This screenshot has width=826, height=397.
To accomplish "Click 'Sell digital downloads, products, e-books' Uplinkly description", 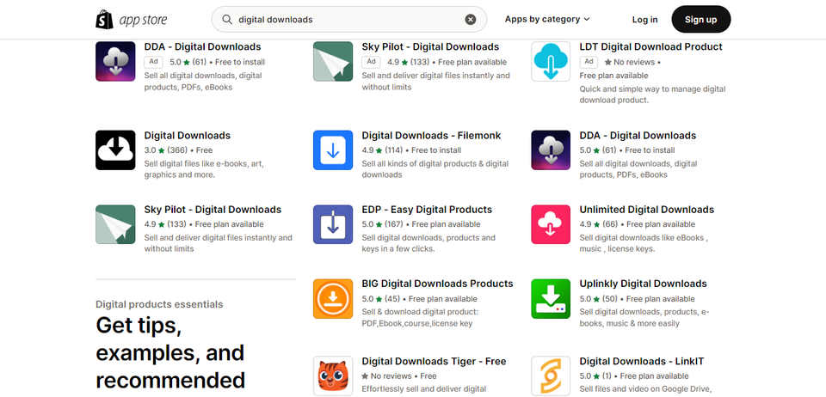I will (x=644, y=318).
